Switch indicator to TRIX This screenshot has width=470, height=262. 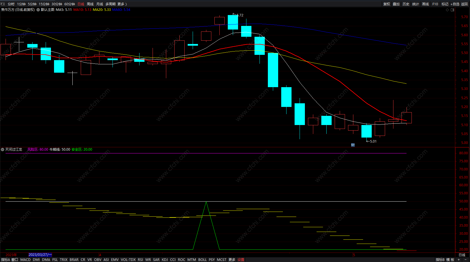pyautogui.click(x=63, y=259)
